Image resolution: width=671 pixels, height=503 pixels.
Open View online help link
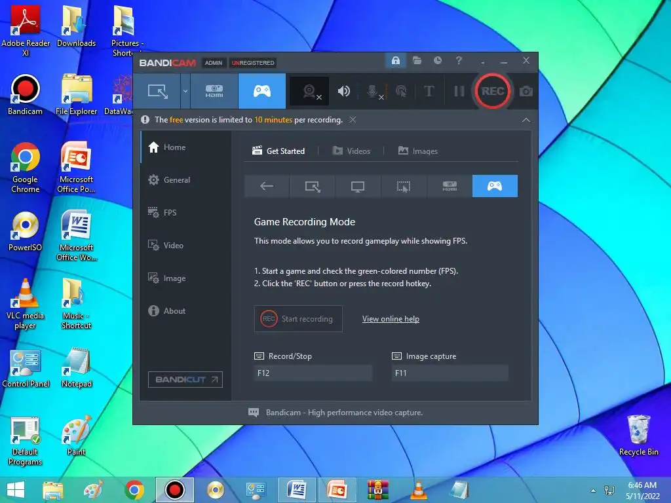click(x=391, y=319)
